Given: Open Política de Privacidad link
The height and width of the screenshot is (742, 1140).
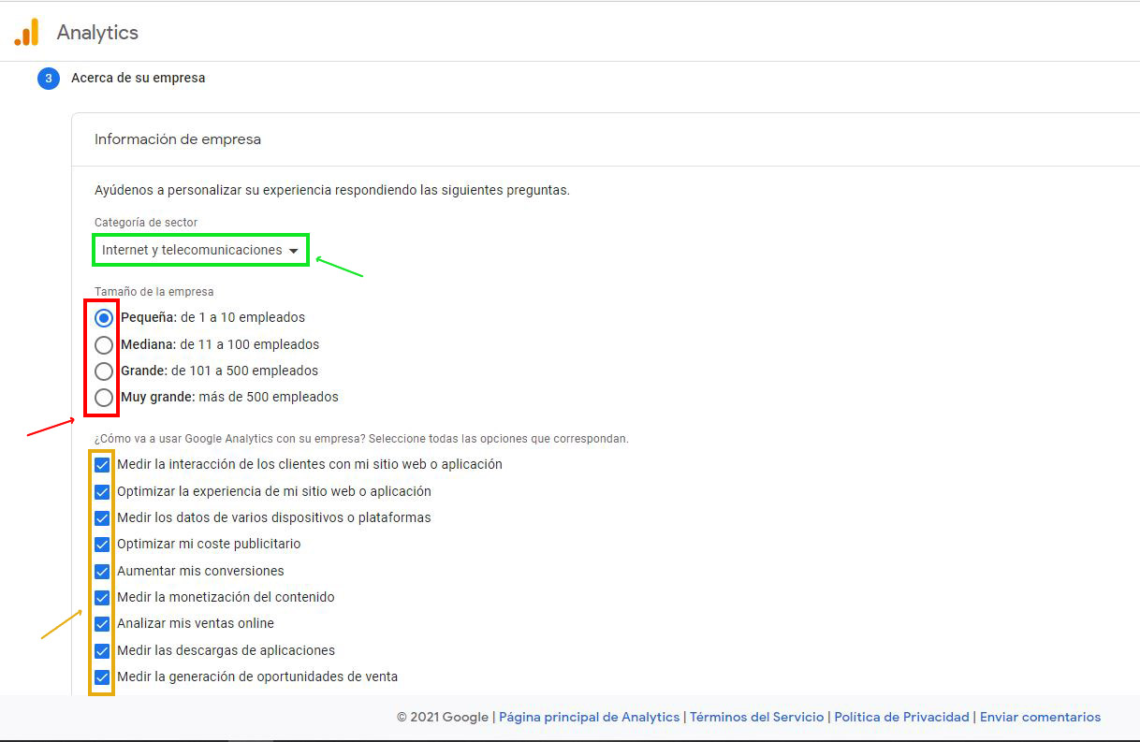Looking at the screenshot, I should (x=901, y=717).
